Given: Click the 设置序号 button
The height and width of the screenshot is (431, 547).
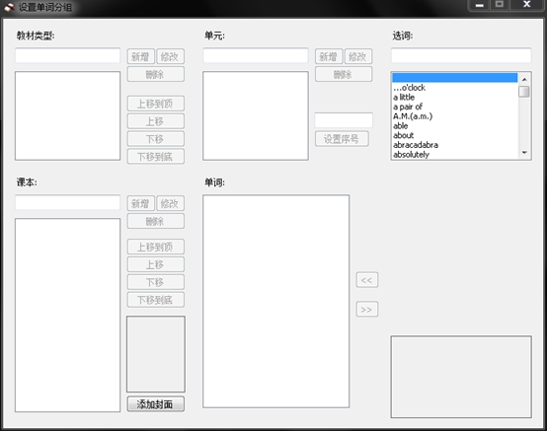Looking at the screenshot, I should [342, 139].
